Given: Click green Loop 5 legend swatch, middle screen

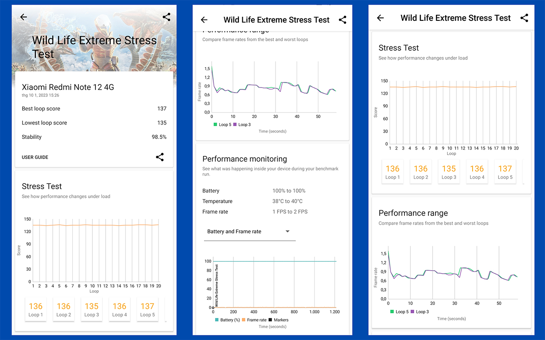Looking at the screenshot, I should tap(215, 125).
